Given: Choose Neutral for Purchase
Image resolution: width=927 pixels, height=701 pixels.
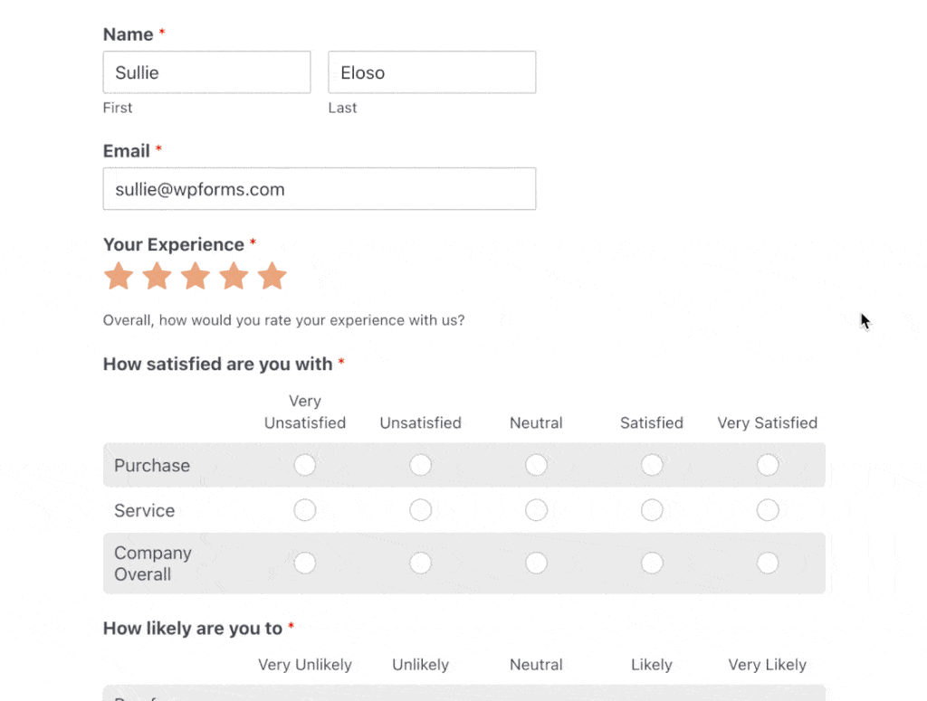Looking at the screenshot, I should pyautogui.click(x=536, y=465).
